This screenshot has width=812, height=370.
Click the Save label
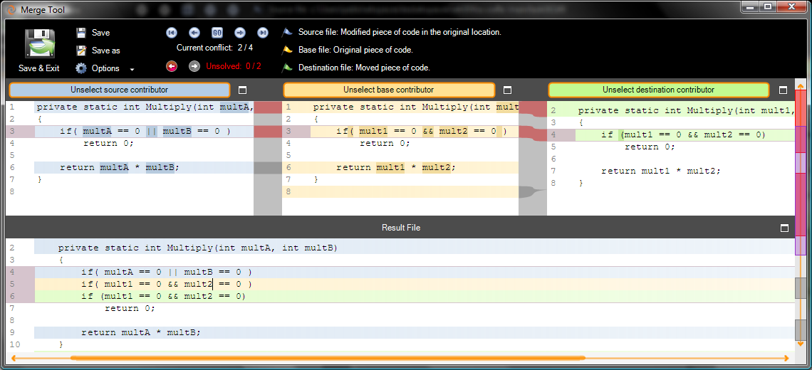pos(101,33)
